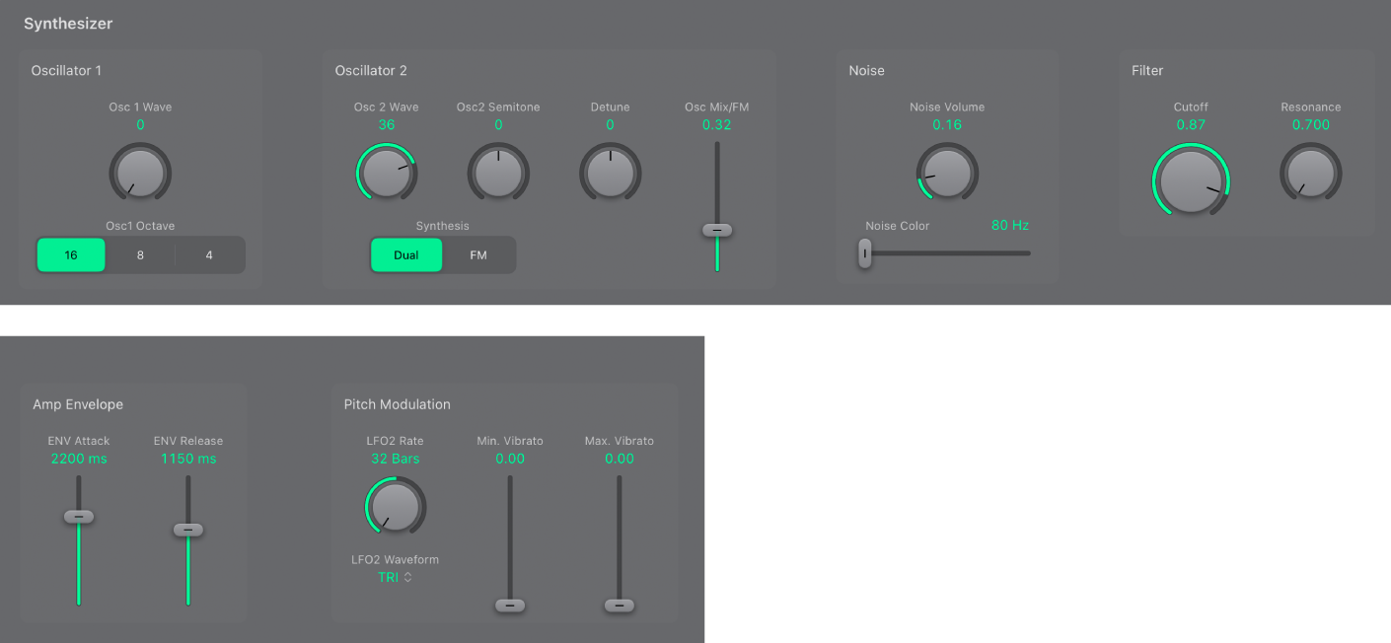Image resolution: width=1391 pixels, height=643 pixels.
Task: Click the Detune knob
Action: coord(610,173)
